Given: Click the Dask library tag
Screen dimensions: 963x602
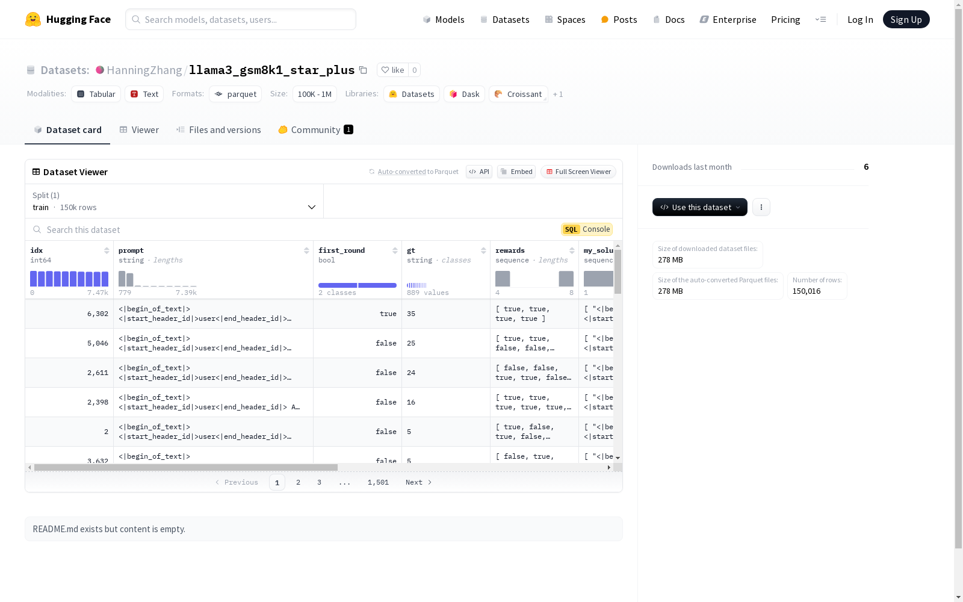Looking at the screenshot, I should [464, 94].
